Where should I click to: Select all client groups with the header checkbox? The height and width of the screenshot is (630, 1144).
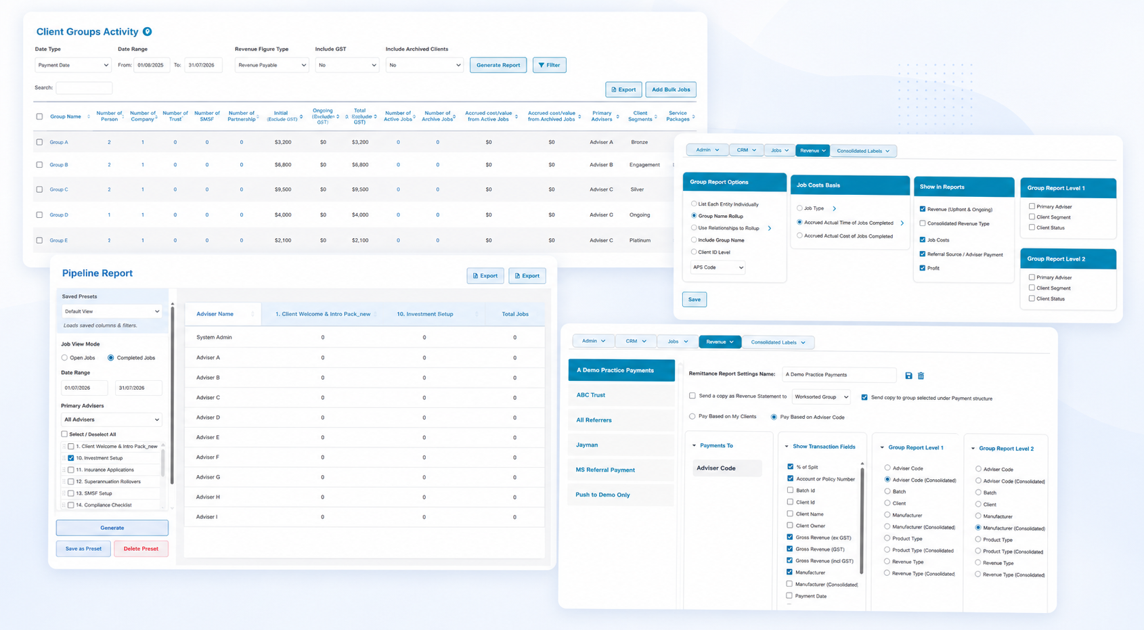click(x=39, y=116)
